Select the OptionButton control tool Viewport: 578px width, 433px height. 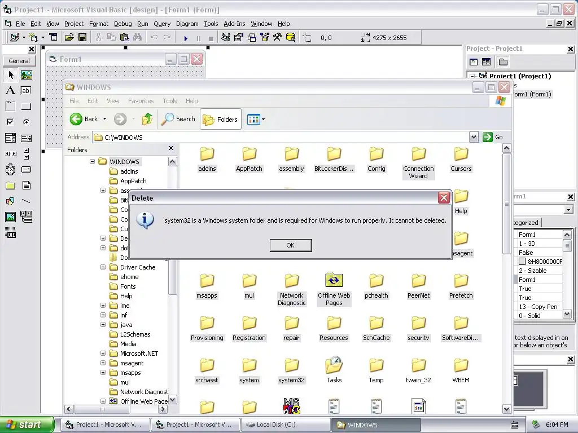(x=26, y=122)
